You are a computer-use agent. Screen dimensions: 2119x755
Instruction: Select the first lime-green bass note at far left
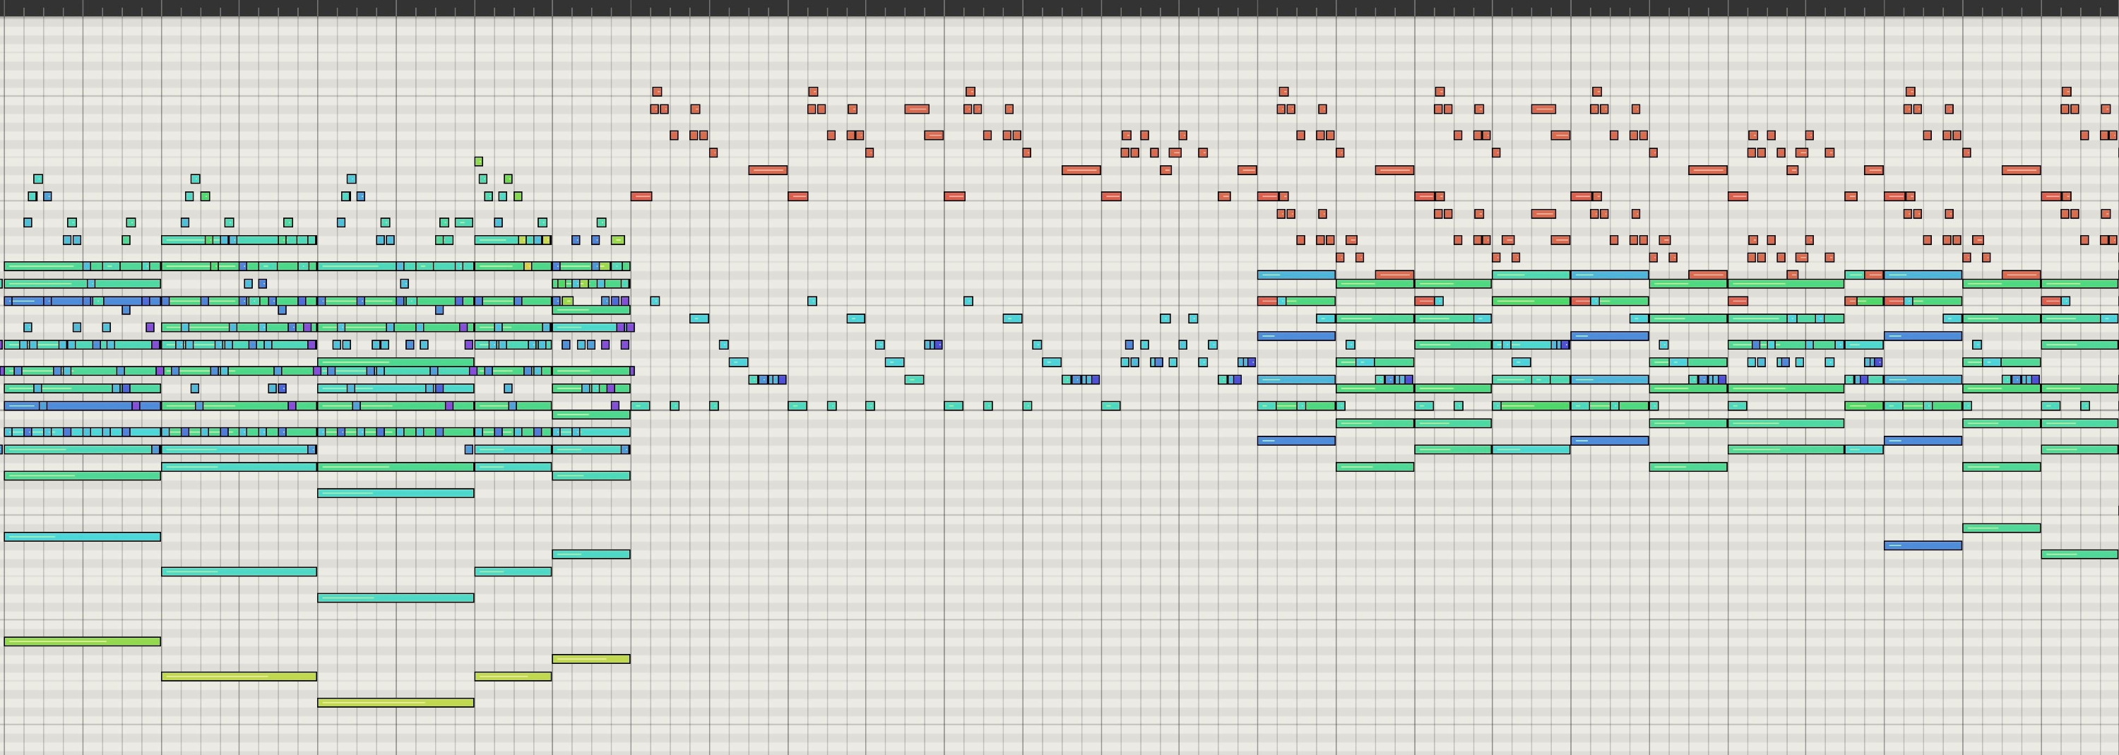pyautogui.click(x=82, y=641)
